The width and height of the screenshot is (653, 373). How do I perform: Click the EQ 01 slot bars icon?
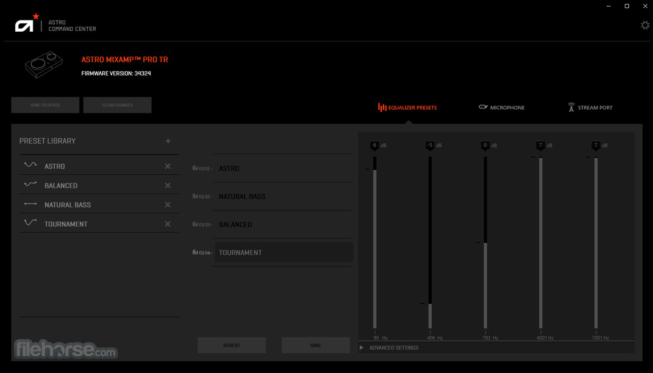pos(195,168)
